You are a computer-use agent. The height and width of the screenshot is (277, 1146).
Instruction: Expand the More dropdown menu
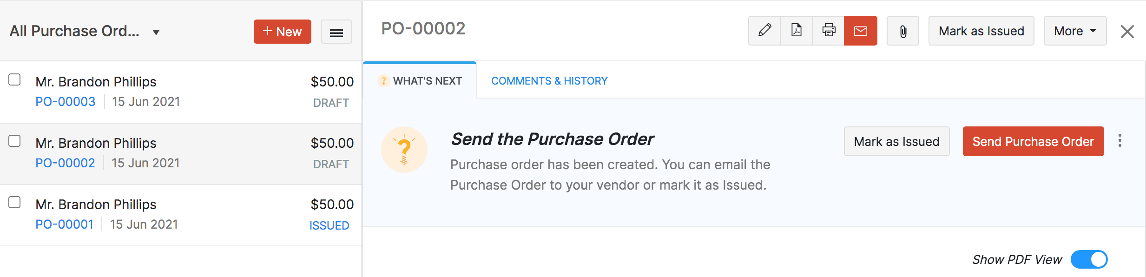pyautogui.click(x=1074, y=31)
